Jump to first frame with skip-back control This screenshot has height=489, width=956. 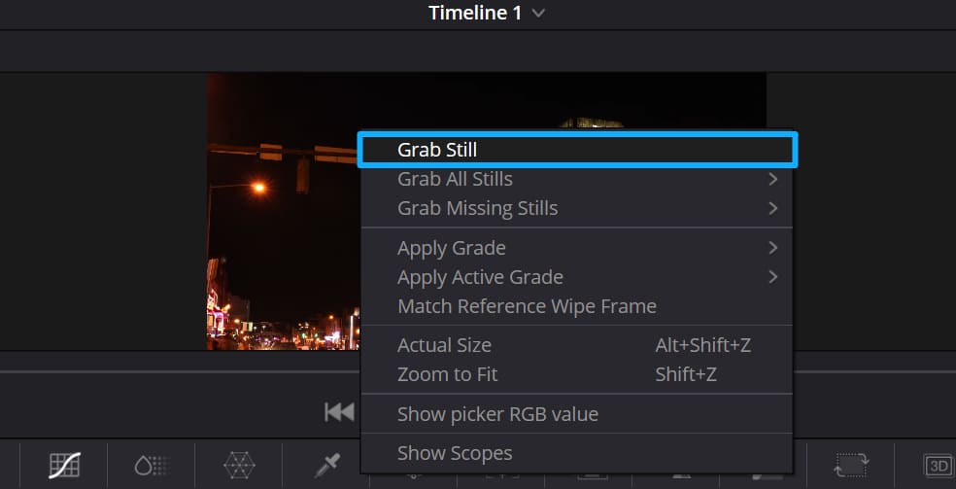tap(339, 412)
